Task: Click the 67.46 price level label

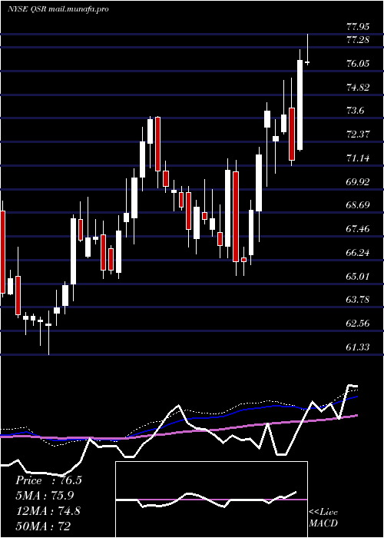Action: (x=359, y=229)
